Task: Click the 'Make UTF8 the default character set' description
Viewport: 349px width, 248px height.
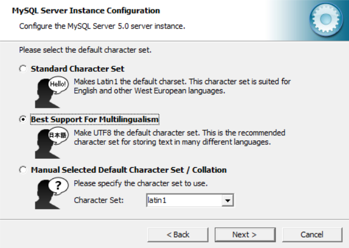Action: pyautogui.click(x=180, y=137)
